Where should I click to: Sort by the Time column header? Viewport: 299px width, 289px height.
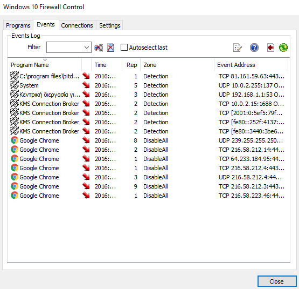point(107,65)
